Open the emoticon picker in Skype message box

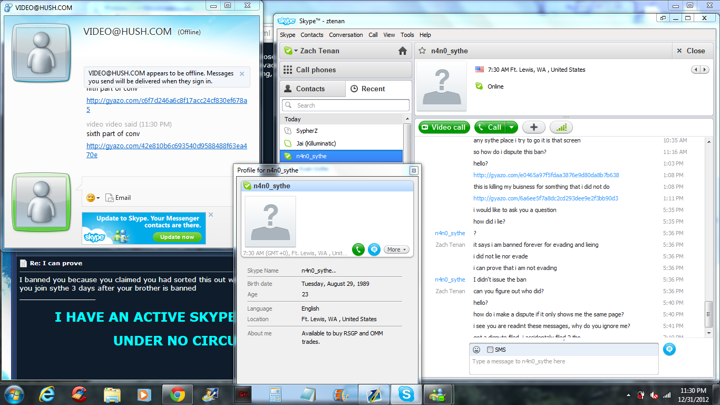click(476, 350)
